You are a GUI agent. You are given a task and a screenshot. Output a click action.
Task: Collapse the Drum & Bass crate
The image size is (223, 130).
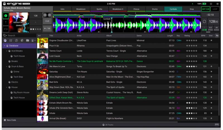coord(7,67)
